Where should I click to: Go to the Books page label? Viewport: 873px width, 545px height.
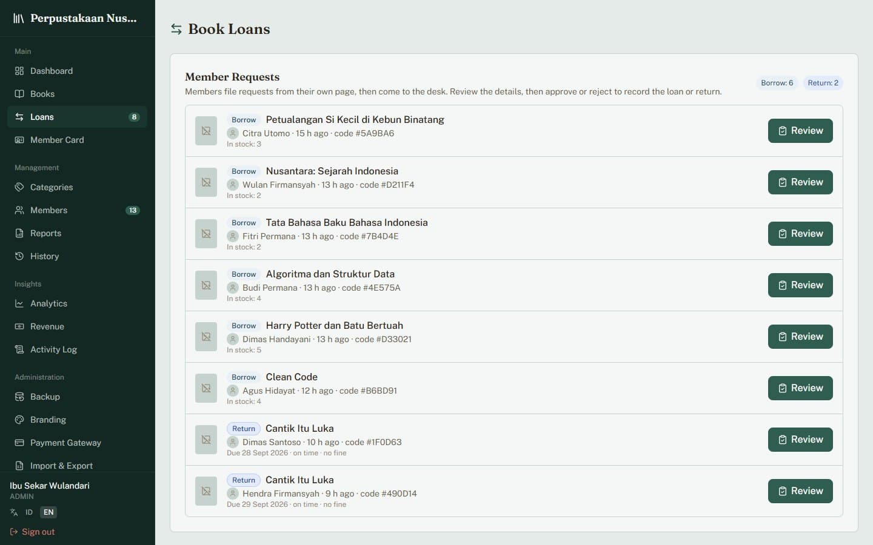pyautogui.click(x=42, y=94)
